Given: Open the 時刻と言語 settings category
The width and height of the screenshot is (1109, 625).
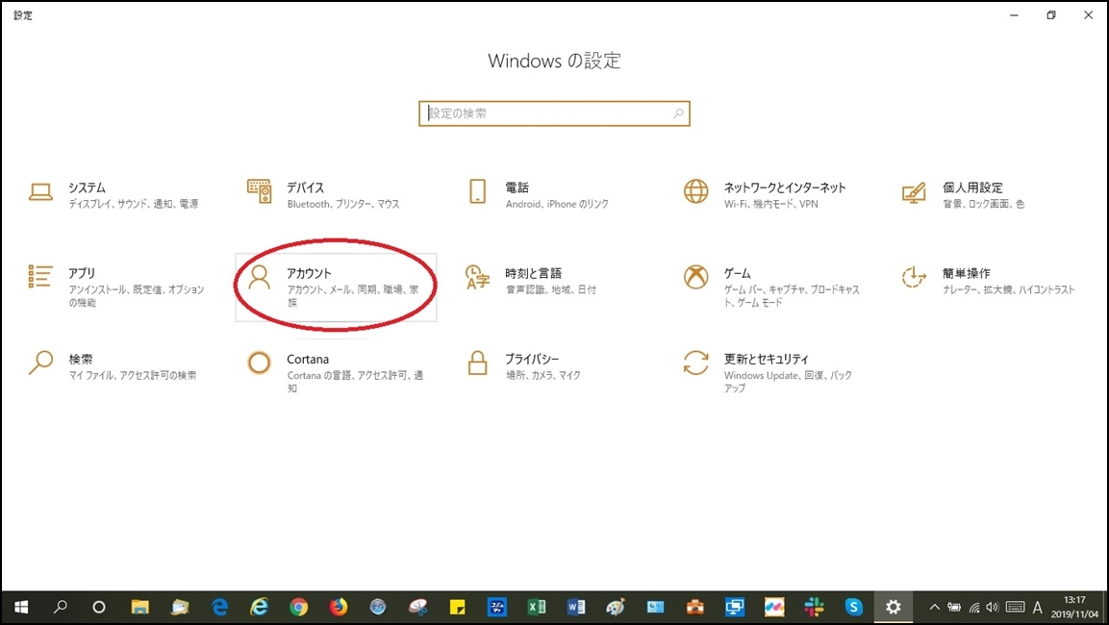Looking at the screenshot, I should 530,280.
